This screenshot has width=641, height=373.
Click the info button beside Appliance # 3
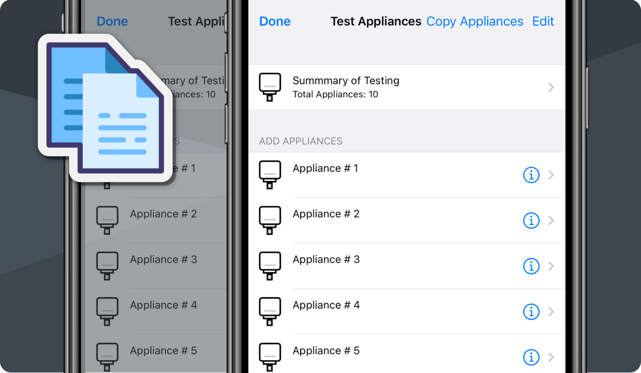[x=531, y=266]
